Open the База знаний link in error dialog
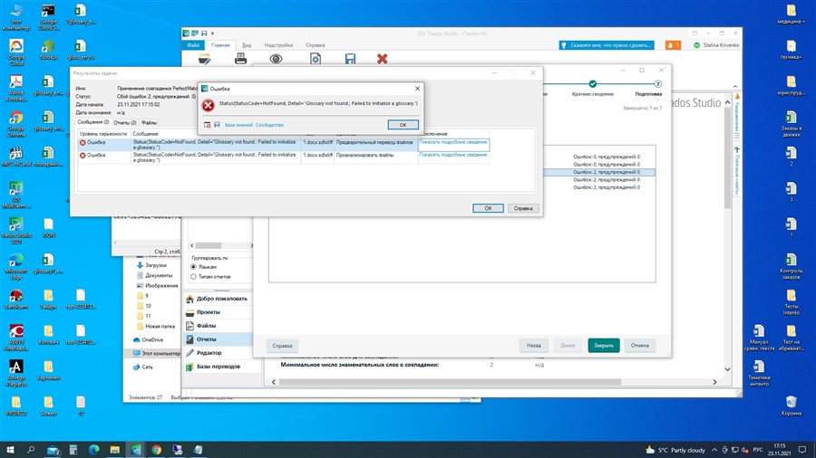Viewport: 816px width, 458px height. click(x=238, y=125)
